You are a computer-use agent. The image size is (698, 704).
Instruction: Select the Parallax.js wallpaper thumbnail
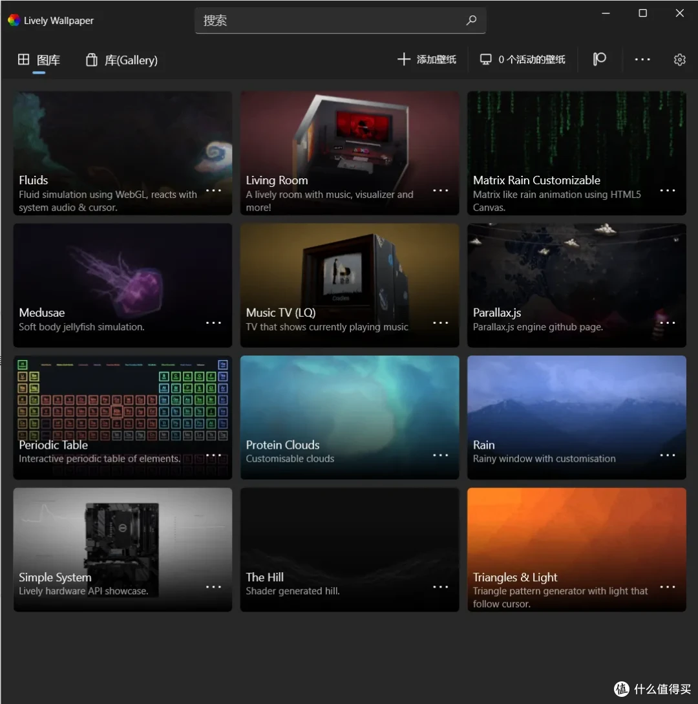tap(576, 285)
